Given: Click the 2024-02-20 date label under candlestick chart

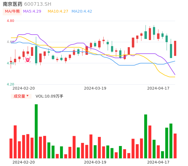Looking at the screenshot, I should click(24, 88).
